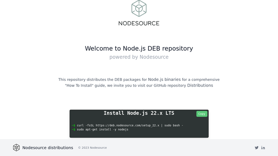Click the footer Nodesource cube icon
This screenshot has width=278, height=156.
tap(16, 147)
